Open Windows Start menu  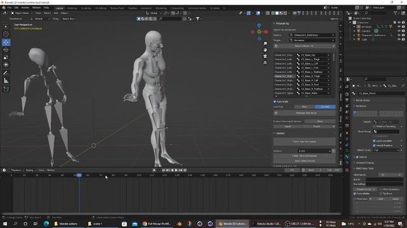click(4, 224)
